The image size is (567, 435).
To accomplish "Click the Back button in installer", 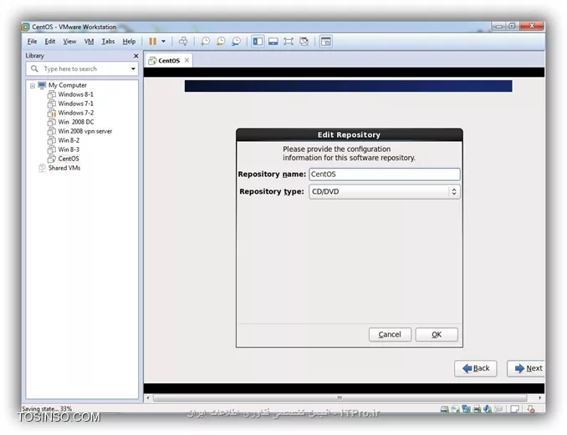I will (476, 368).
